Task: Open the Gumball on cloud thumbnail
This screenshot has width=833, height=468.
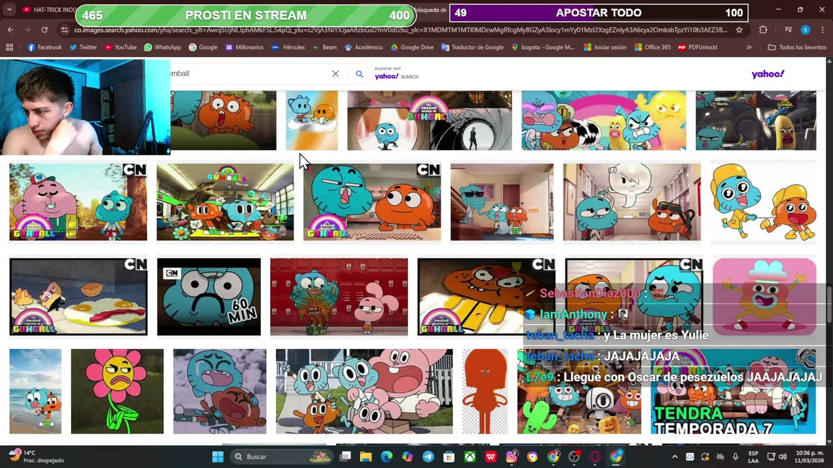Action: 312,120
